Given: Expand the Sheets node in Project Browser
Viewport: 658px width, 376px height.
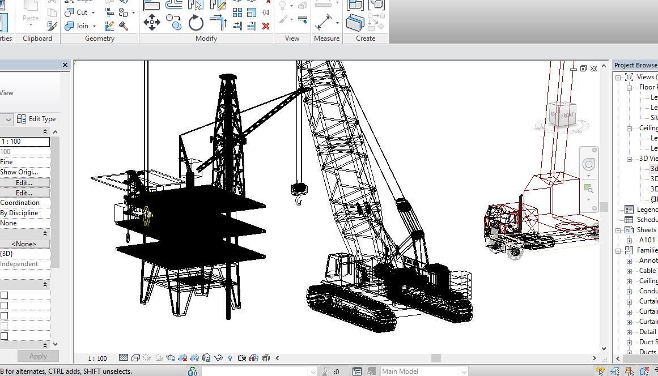Looking at the screenshot, I should tap(619, 230).
